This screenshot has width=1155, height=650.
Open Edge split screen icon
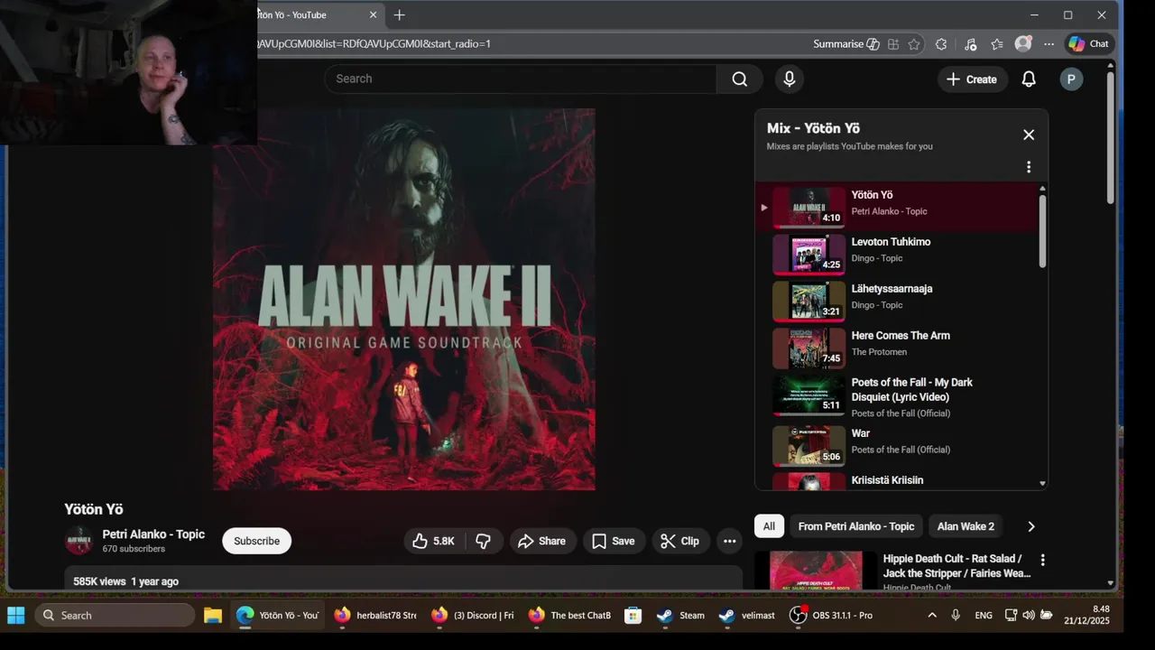[892, 43]
